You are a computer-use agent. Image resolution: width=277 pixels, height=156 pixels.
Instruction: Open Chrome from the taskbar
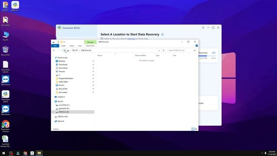[25, 153]
